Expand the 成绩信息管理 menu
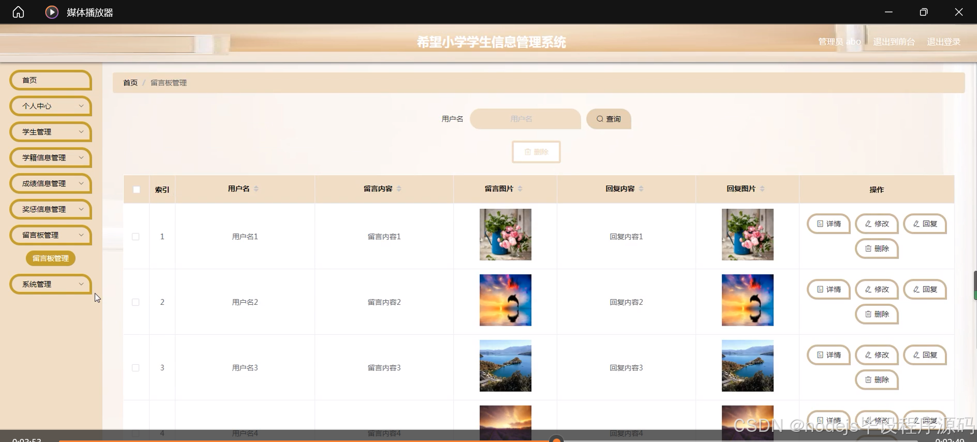 pos(50,183)
